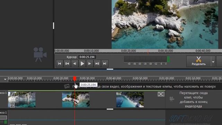This screenshot has width=222, height=125.
Task: Select the second island clip thumbnail
Action: [x=76, y=100]
